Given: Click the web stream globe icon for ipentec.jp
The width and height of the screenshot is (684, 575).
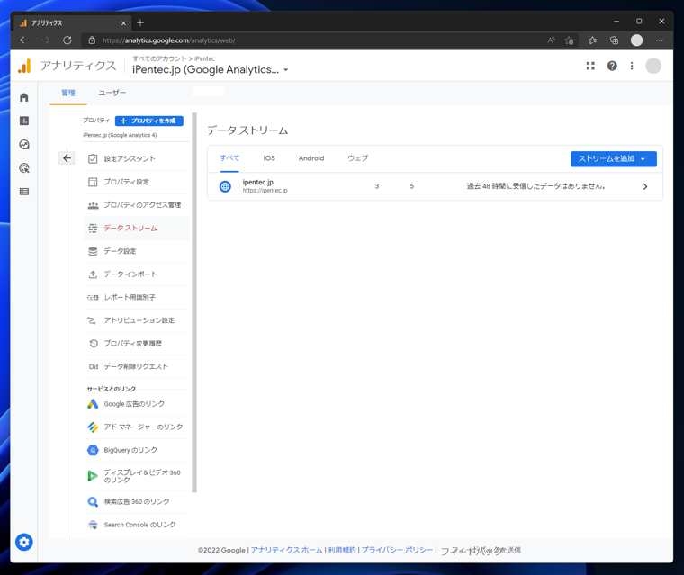Looking at the screenshot, I should pos(225,187).
